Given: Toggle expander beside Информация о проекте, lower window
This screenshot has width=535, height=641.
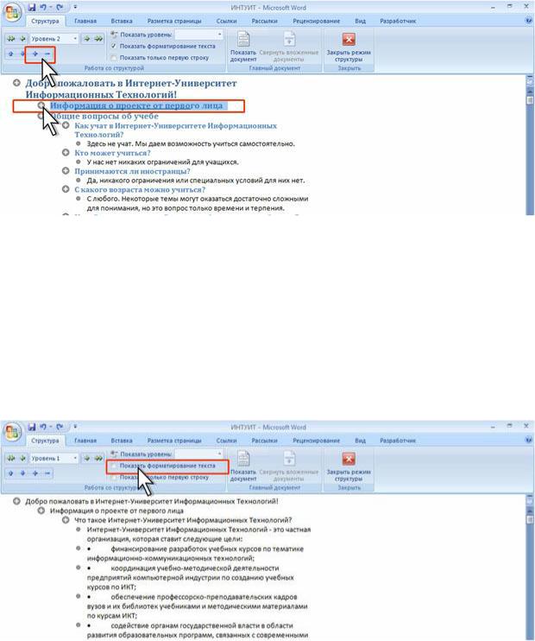Looking at the screenshot, I should point(41,511).
